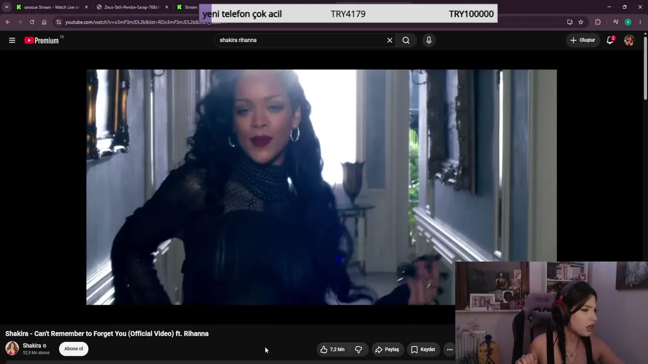
Task: Bookmark this page with the star
Action: tap(581, 22)
